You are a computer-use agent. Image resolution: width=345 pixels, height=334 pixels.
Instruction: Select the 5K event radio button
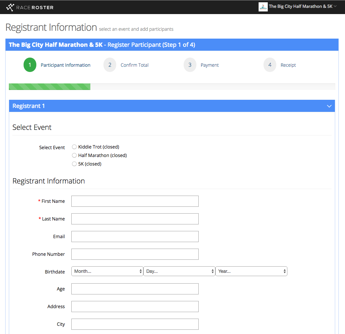point(74,164)
